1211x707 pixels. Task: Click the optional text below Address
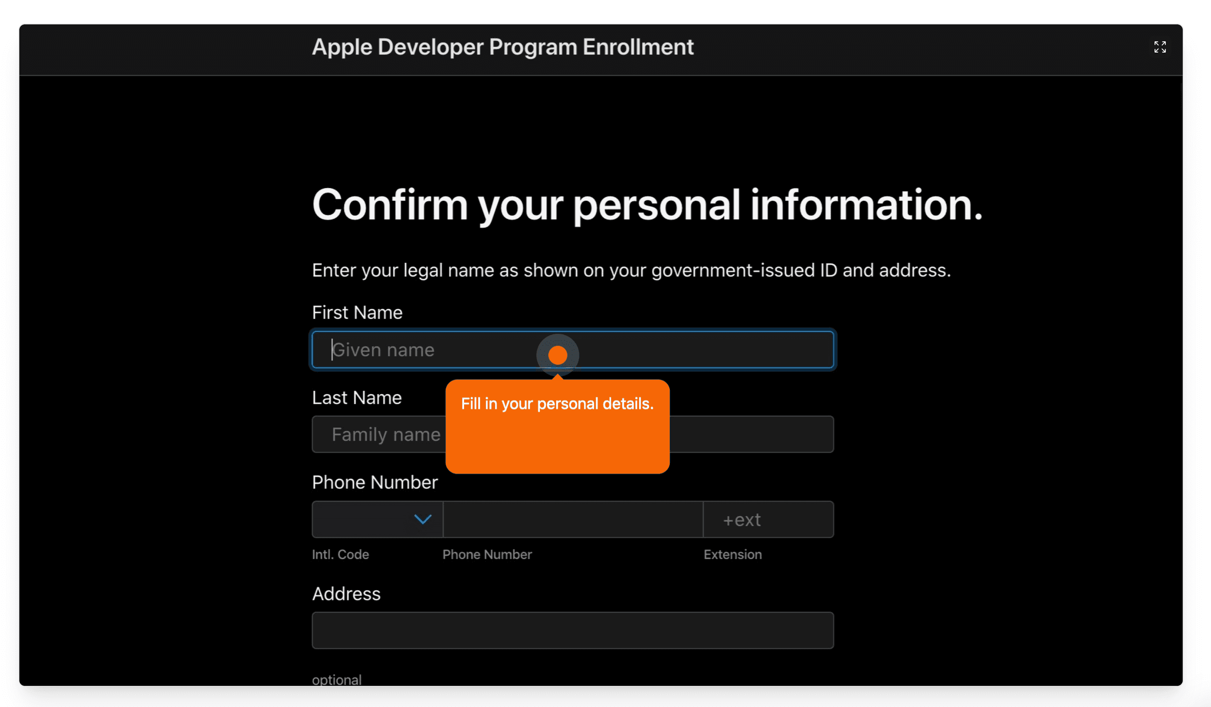pos(337,679)
